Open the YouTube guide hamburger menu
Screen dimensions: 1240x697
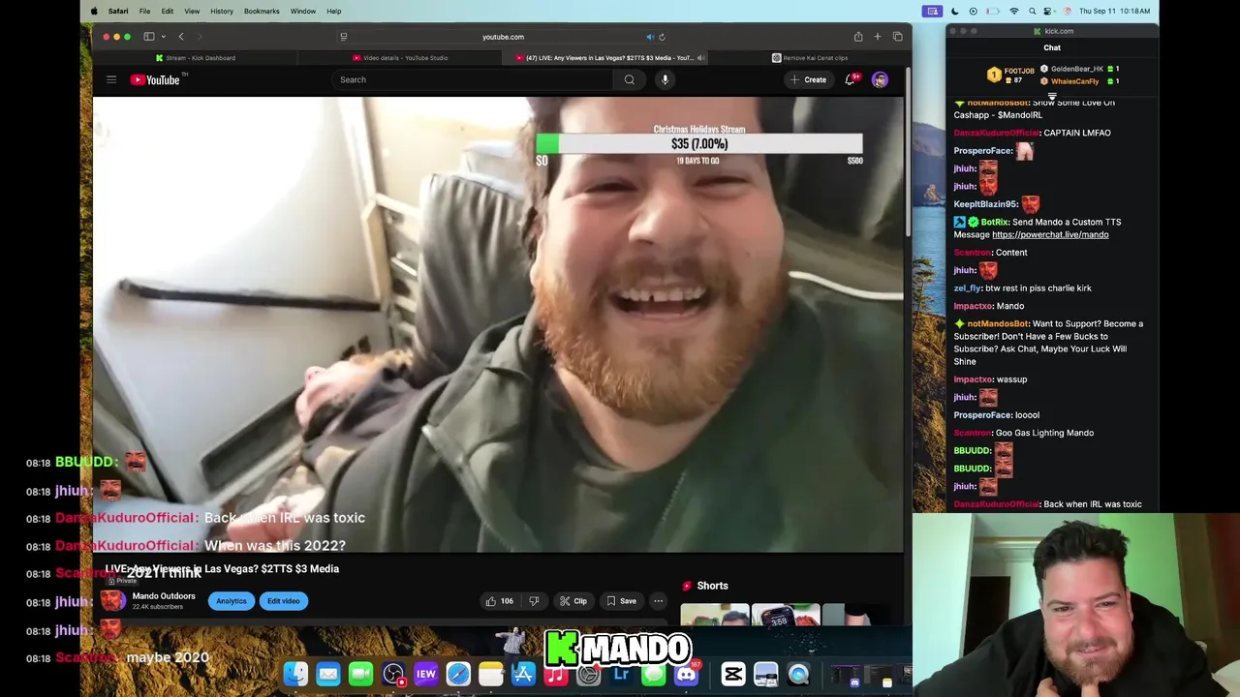pyautogui.click(x=111, y=79)
